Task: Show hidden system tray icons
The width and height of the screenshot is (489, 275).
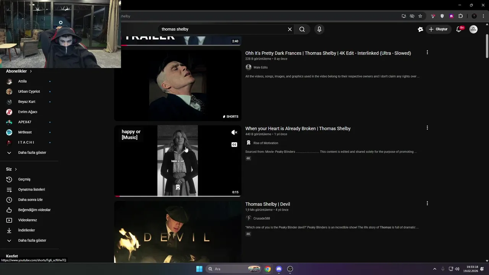Action: (434, 269)
